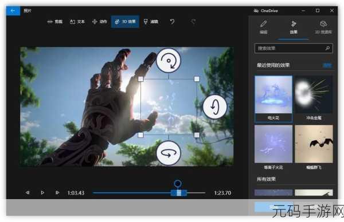The width and height of the screenshot is (344, 222).
Task: Click the blue back arrow button
Action: click(13, 10)
